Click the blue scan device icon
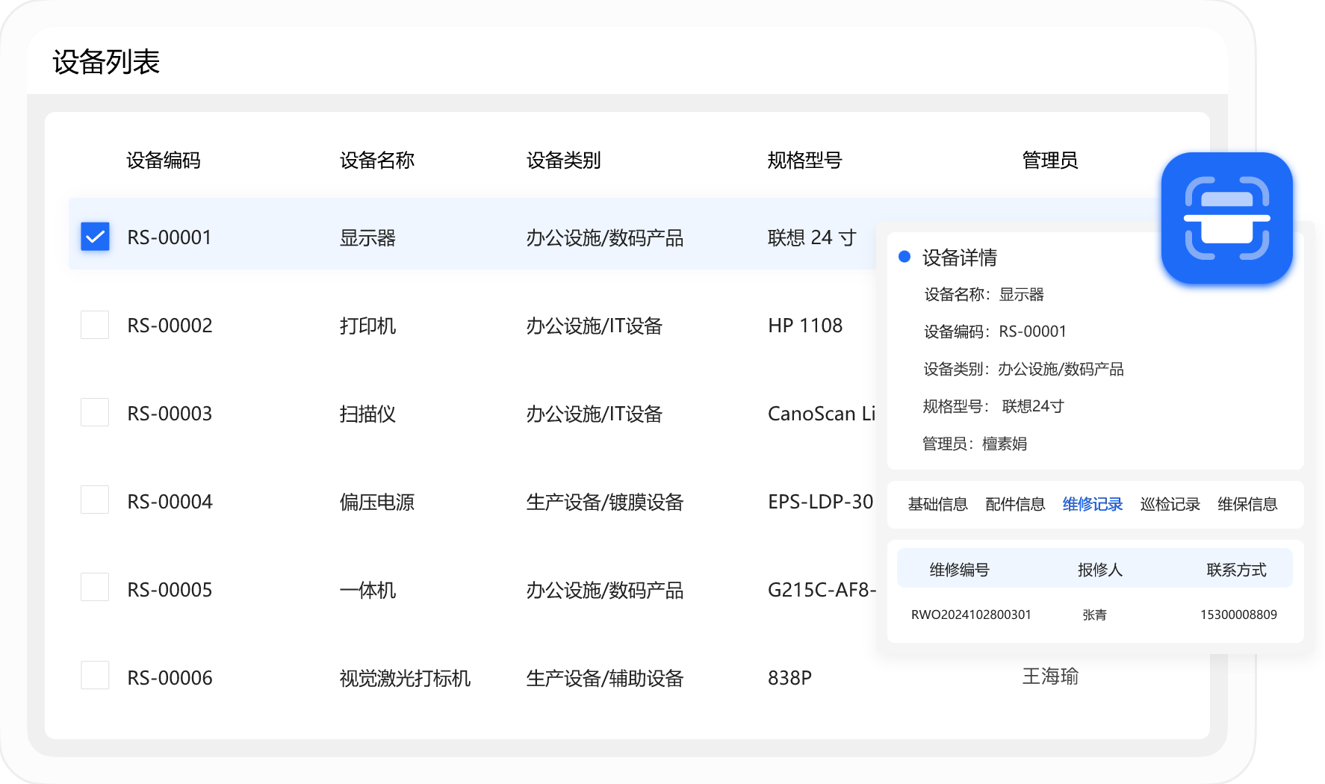Screen dimensions: 1325x784 (1226, 218)
